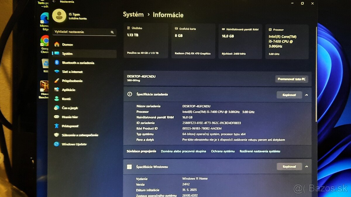Select the Systém sidebar icon

coord(57,54)
